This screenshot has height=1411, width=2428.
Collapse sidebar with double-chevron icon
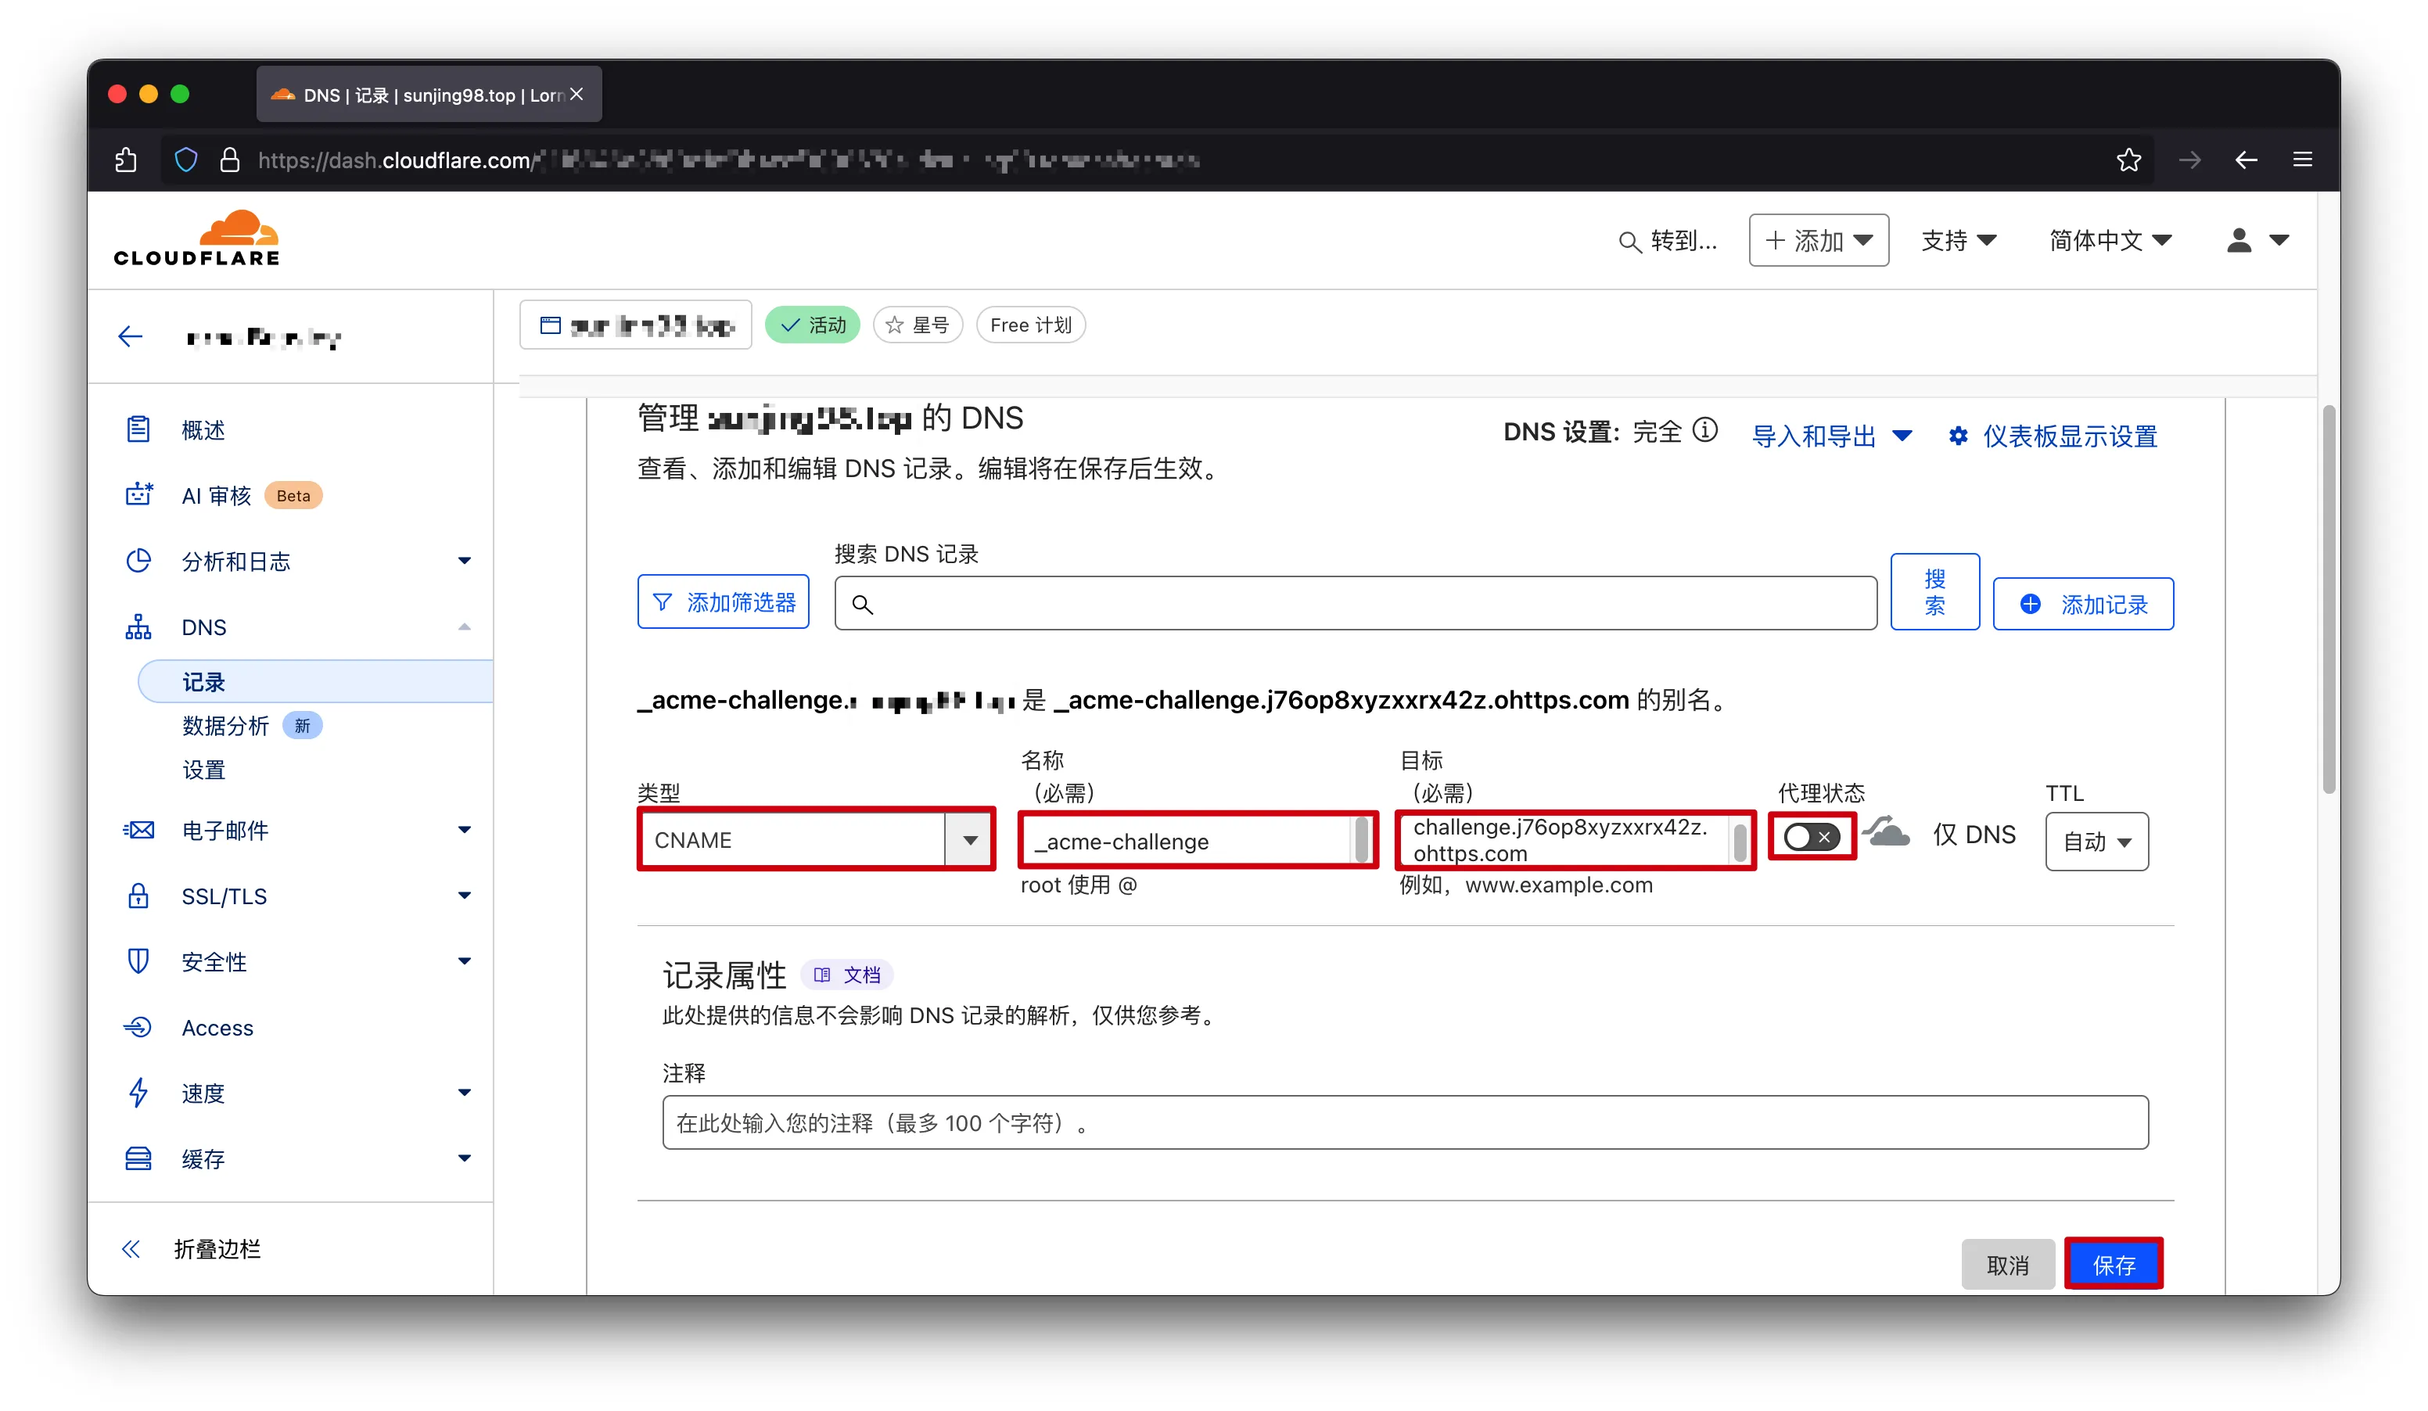pos(131,1249)
